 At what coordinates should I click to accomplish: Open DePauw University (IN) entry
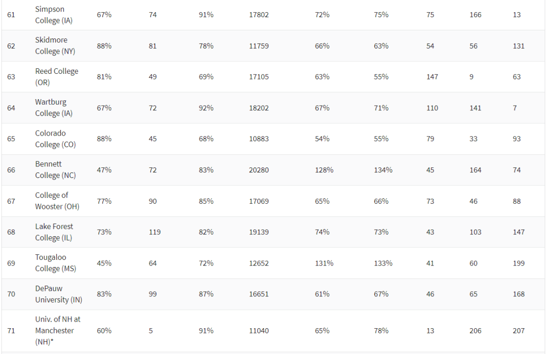[x=59, y=294]
